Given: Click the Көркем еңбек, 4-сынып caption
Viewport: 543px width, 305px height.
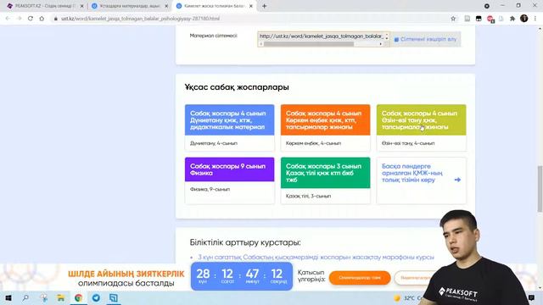Looking at the screenshot, I should (x=313, y=143).
